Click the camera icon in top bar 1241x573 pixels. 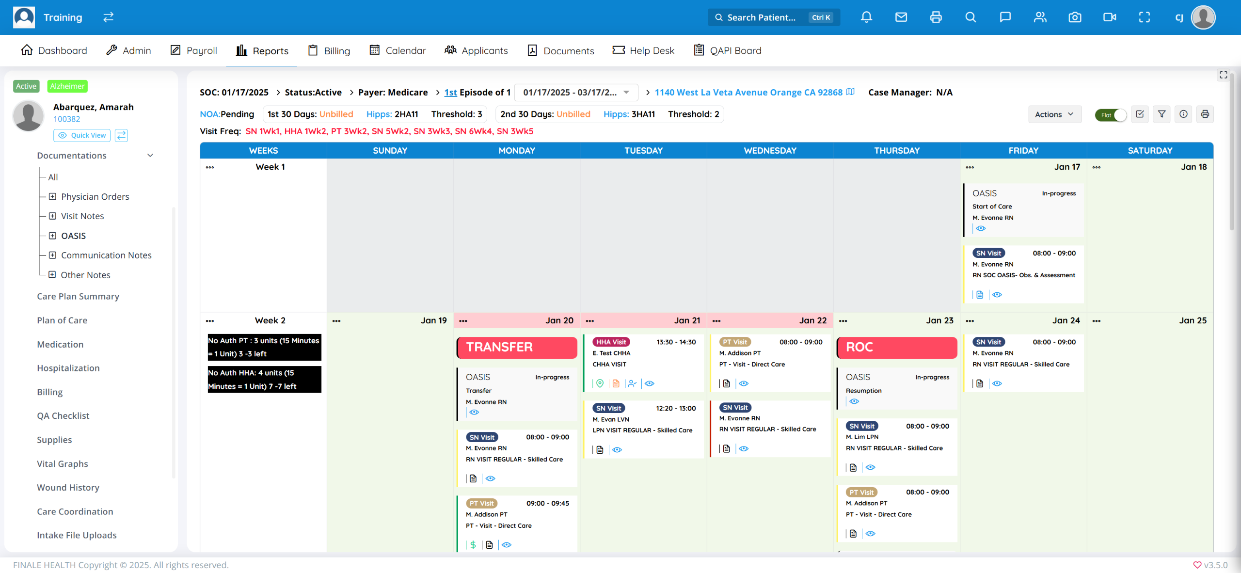(1075, 17)
